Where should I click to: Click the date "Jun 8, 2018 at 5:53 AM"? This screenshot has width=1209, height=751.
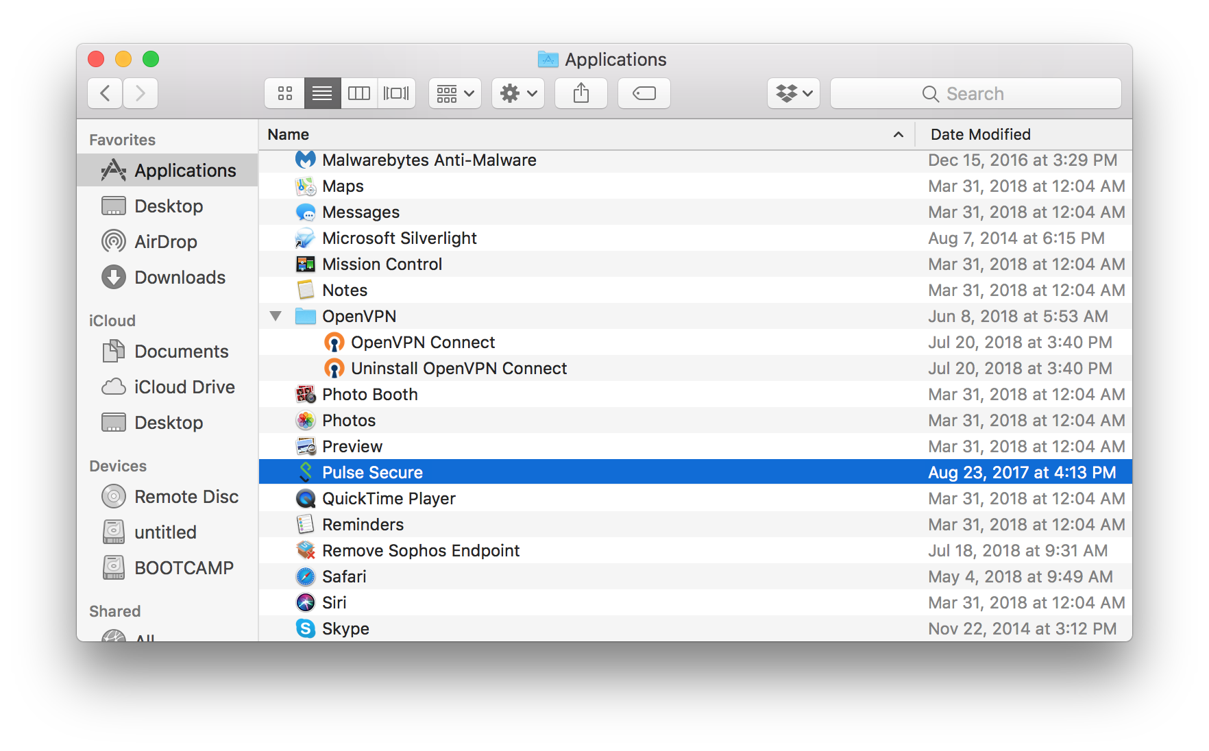[1018, 317]
